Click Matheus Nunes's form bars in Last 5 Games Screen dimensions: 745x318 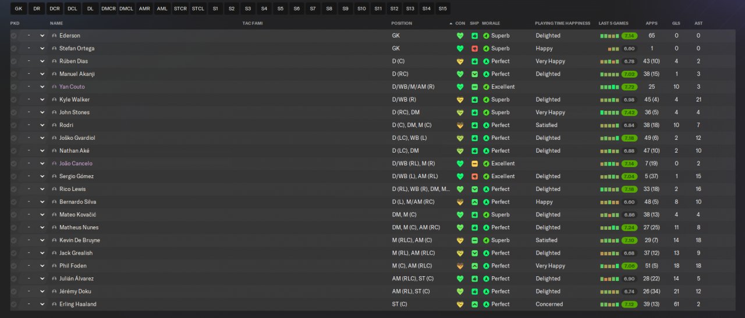(609, 227)
